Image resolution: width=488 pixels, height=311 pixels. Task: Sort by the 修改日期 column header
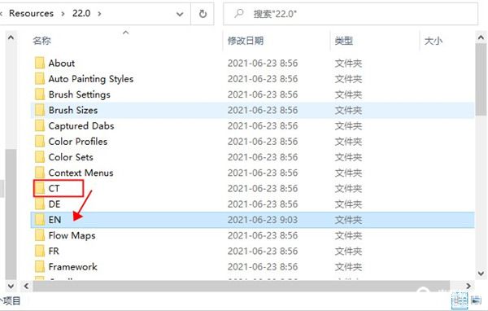click(x=246, y=41)
